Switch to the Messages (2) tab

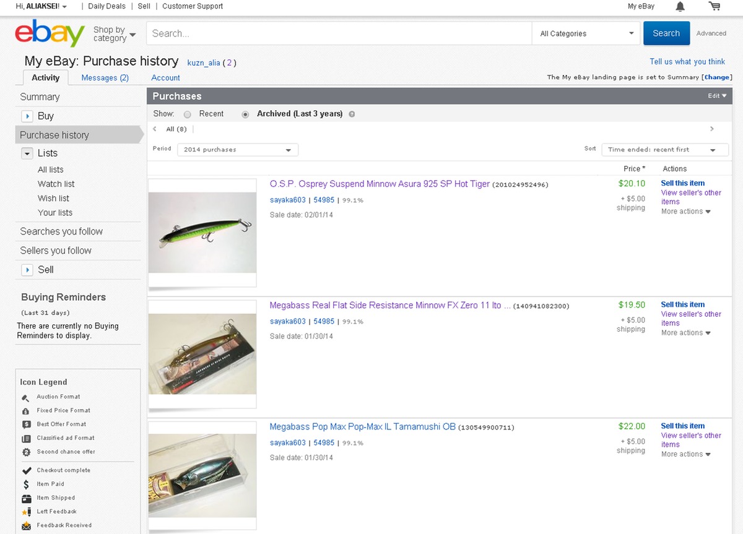(x=105, y=78)
